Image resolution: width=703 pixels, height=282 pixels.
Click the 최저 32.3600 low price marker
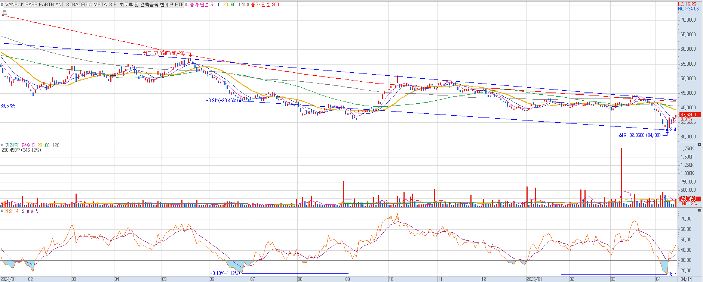(639, 135)
